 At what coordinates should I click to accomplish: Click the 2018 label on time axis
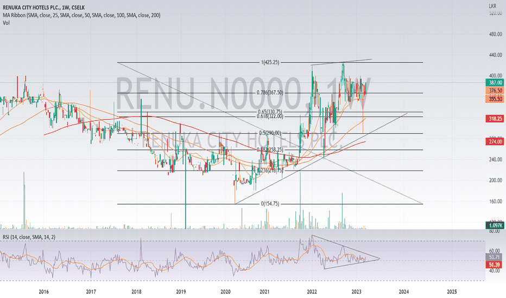tap(136, 292)
